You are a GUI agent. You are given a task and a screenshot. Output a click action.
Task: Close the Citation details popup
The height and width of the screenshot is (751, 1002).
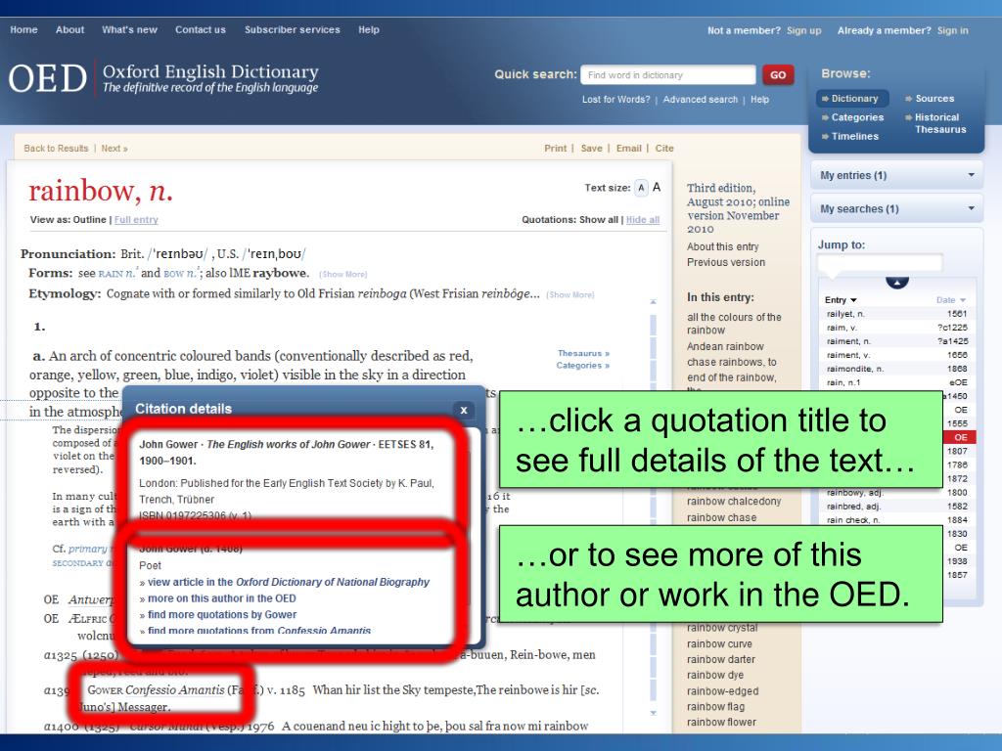click(x=464, y=410)
